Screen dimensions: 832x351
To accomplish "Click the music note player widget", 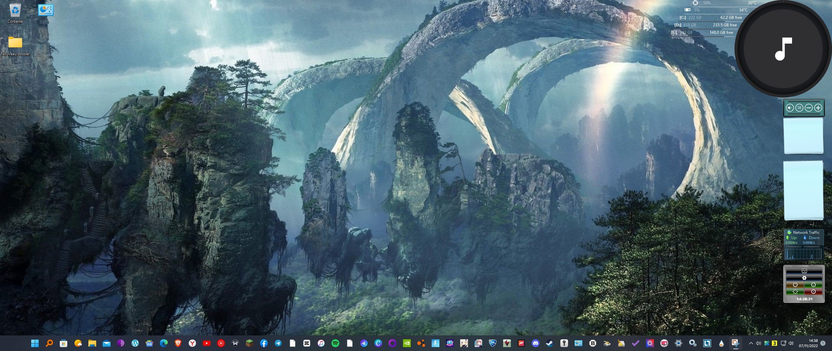I will tap(783, 49).
